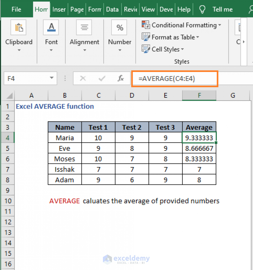Click the Insert Function fx icon

121,78
